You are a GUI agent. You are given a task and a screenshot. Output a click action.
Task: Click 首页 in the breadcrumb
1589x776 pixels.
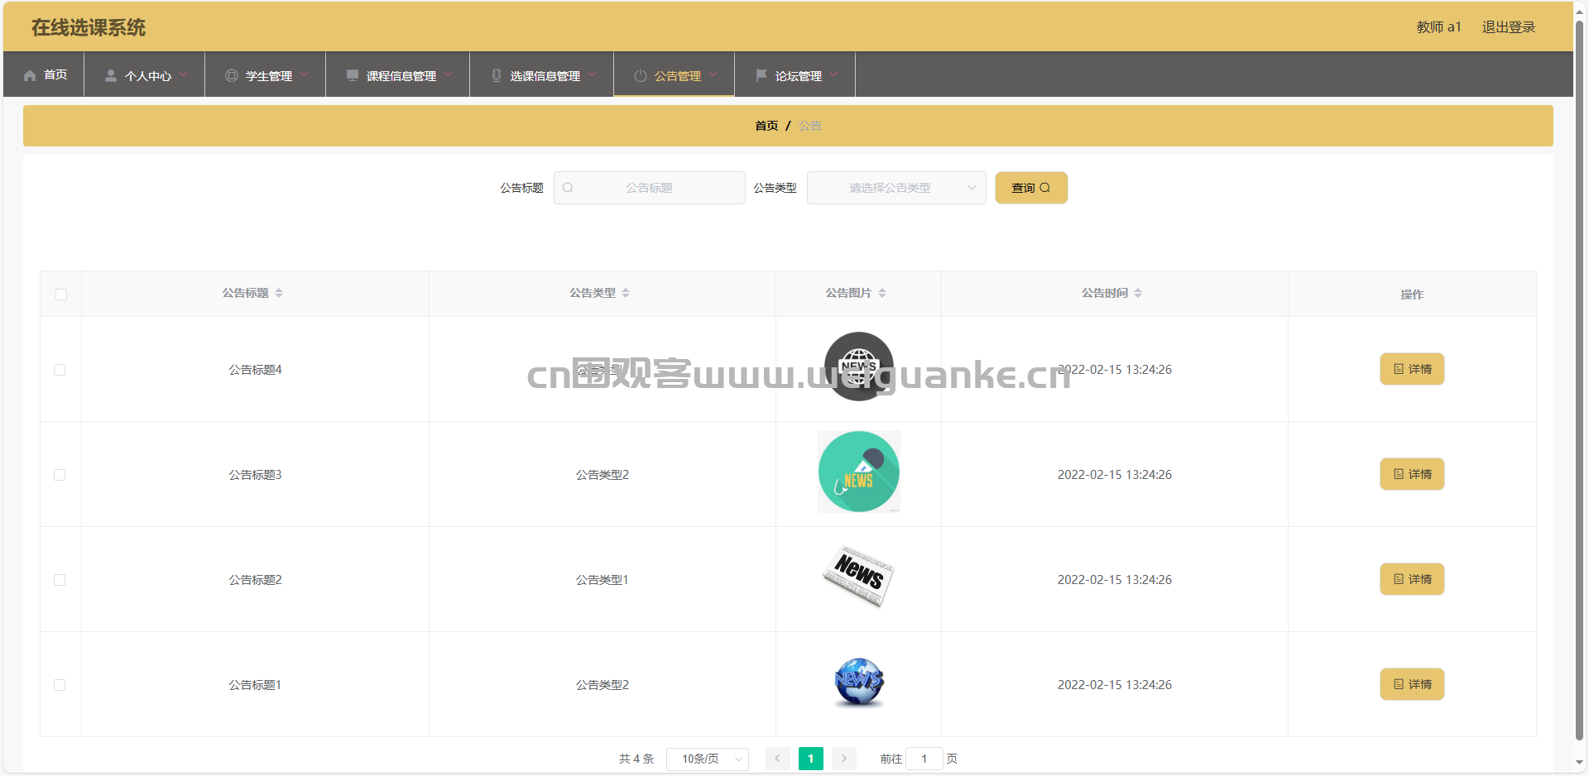coord(766,126)
